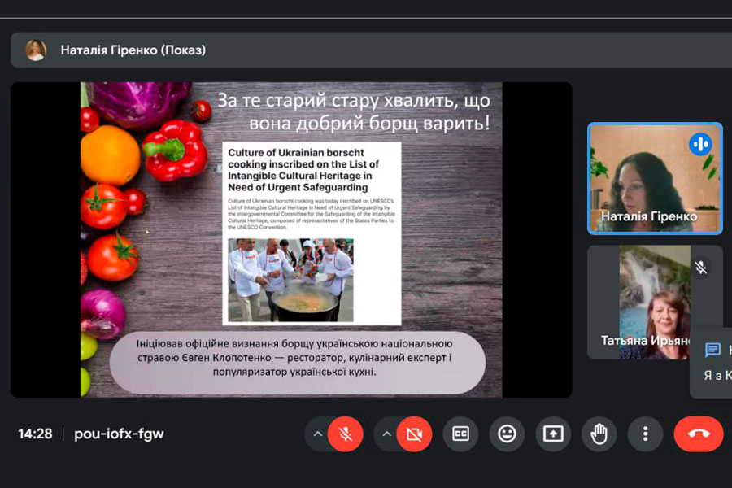
Task: Open chat message notification icon
Action: tap(712, 349)
